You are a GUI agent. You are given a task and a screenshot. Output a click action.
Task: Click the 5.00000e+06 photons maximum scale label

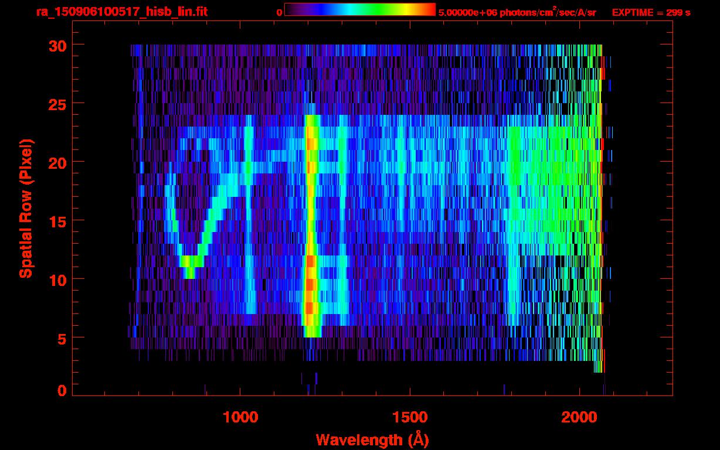coord(517,12)
